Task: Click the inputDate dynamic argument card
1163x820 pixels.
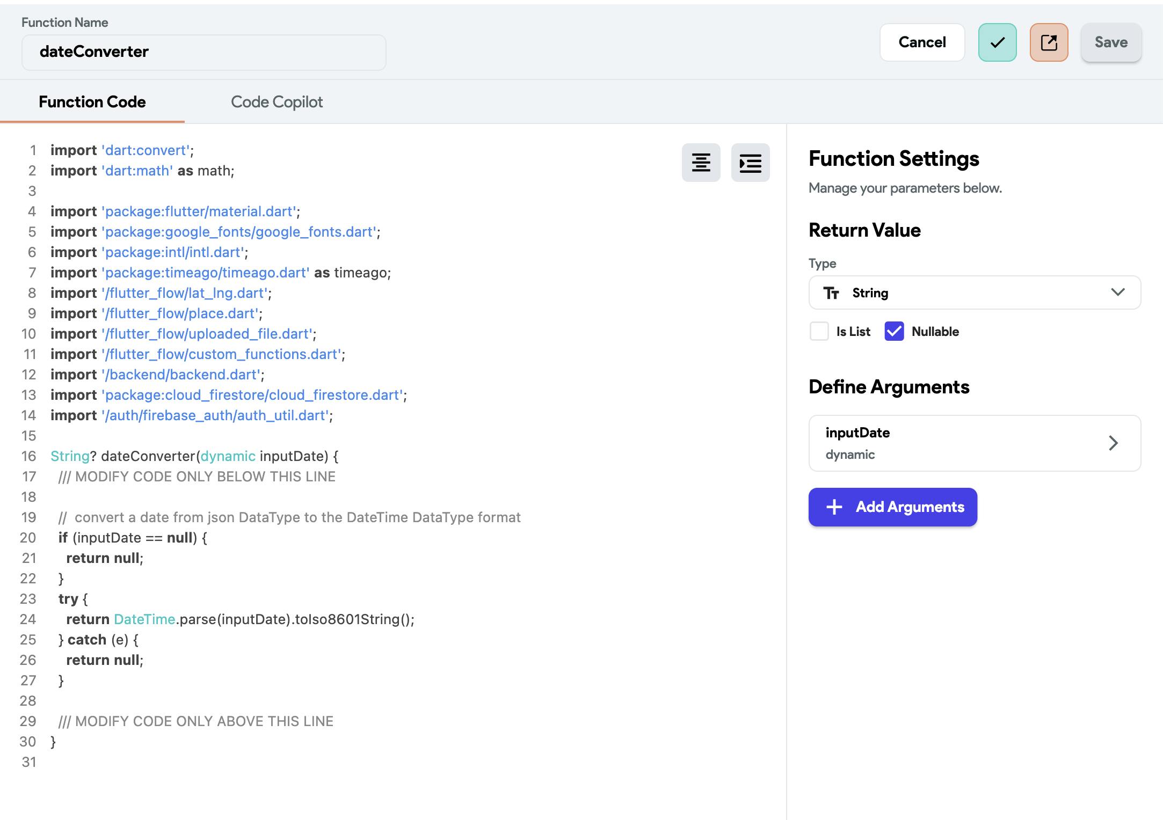Action: [956, 443]
